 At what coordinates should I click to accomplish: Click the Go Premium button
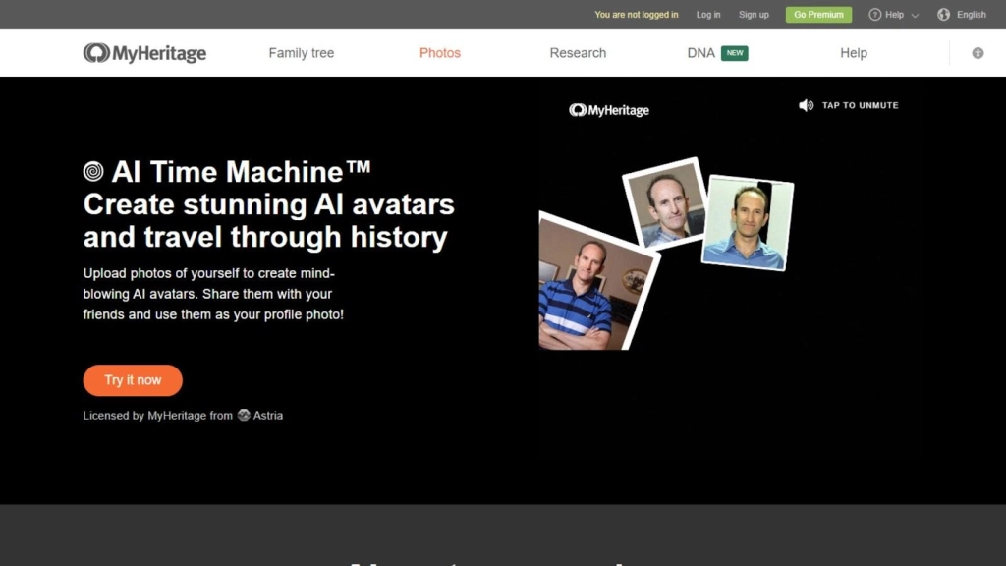(818, 15)
